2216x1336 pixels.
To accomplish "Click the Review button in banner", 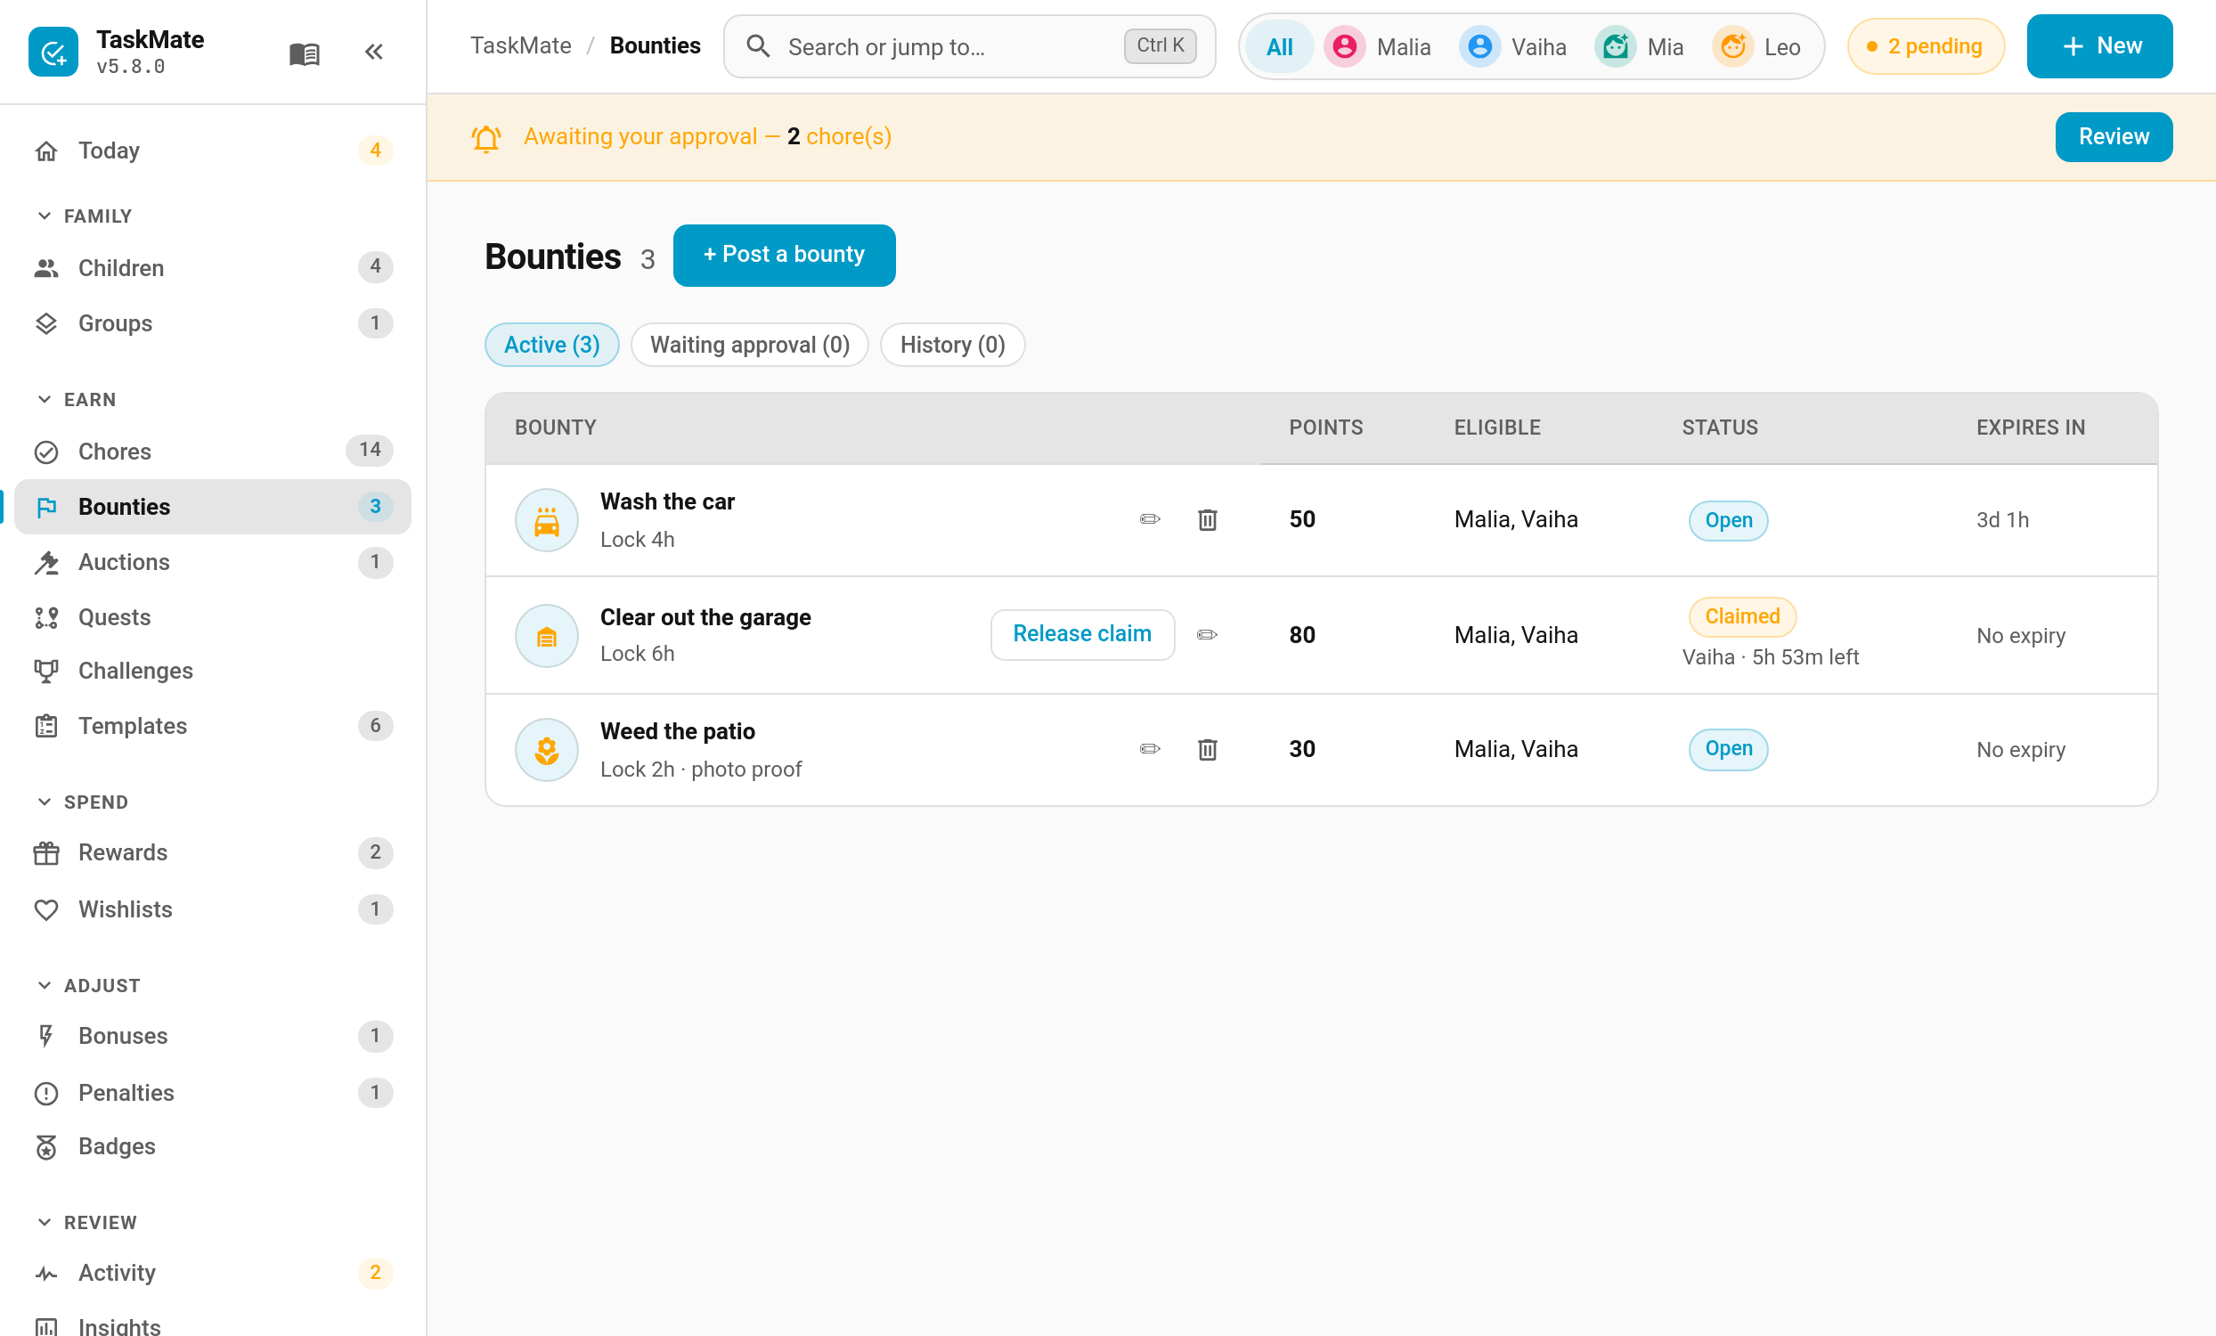I will pyautogui.click(x=2113, y=136).
